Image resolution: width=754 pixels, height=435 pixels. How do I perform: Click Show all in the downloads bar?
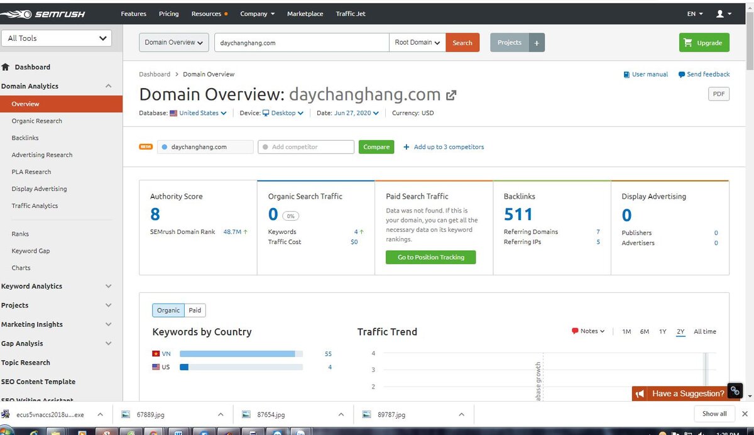tap(714, 414)
